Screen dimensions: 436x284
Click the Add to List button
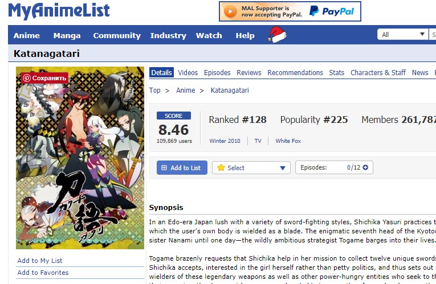[x=182, y=168]
